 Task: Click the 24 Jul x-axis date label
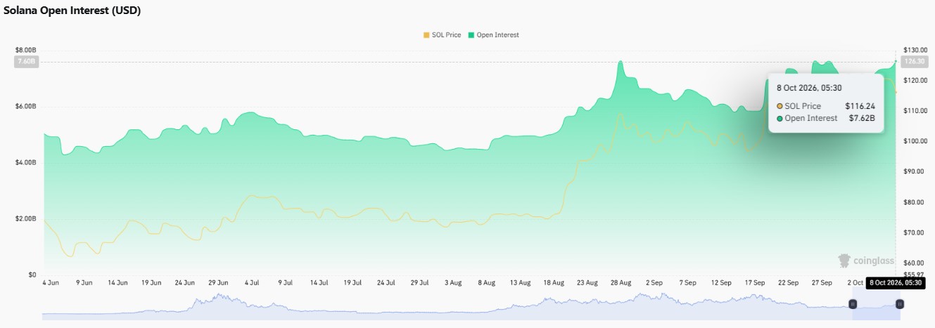386,282
